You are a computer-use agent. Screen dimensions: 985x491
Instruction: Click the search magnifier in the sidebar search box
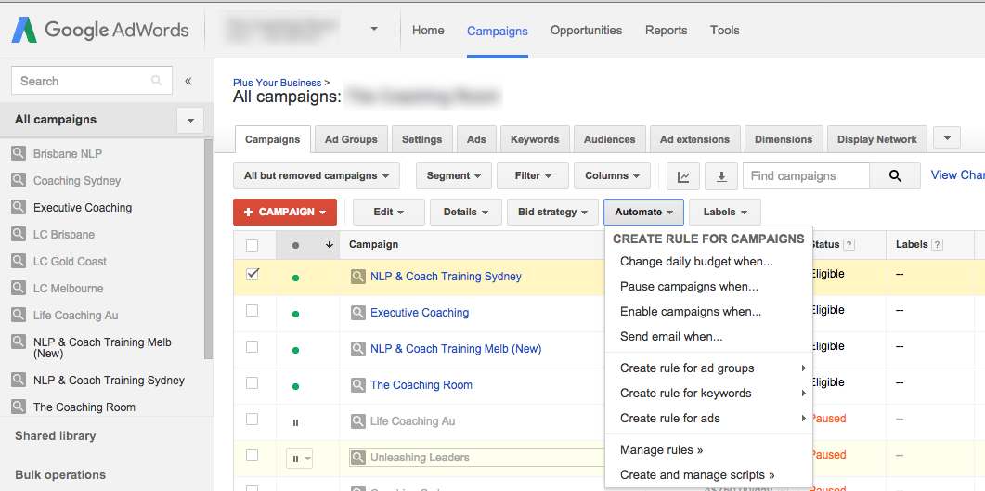coord(156,81)
